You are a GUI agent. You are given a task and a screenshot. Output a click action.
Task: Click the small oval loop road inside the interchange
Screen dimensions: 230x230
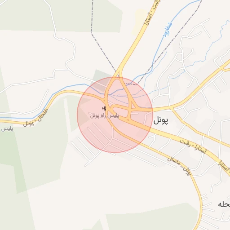tap(120, 111)
